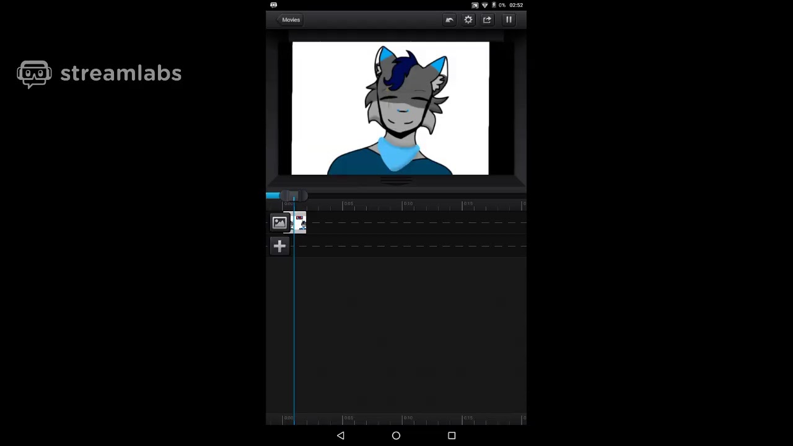This screenshot has width=793, height=446.
Task: Jump to 0:10 on time ruler
Action: click(x=408, y=204)
